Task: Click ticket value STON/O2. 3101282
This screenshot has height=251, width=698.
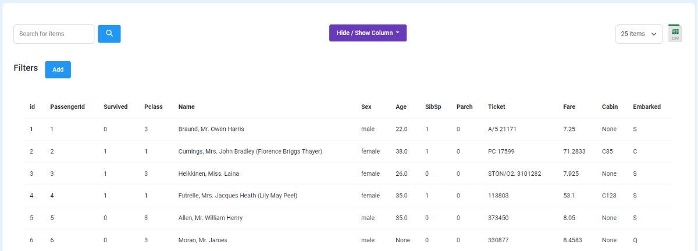Action: pyautogui.click(x=514, y=174)
